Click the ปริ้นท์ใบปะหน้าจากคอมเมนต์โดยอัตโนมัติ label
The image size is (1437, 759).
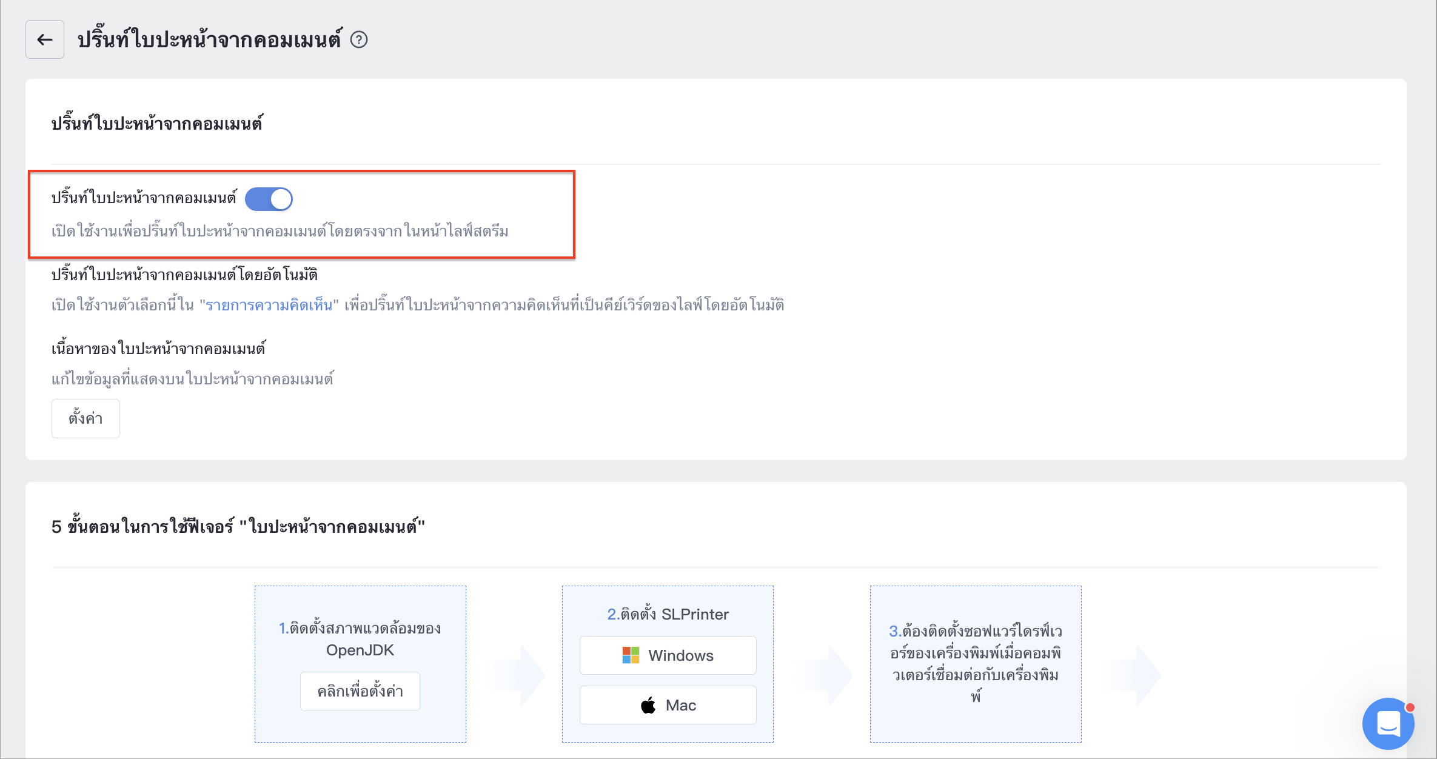[185, 275]
